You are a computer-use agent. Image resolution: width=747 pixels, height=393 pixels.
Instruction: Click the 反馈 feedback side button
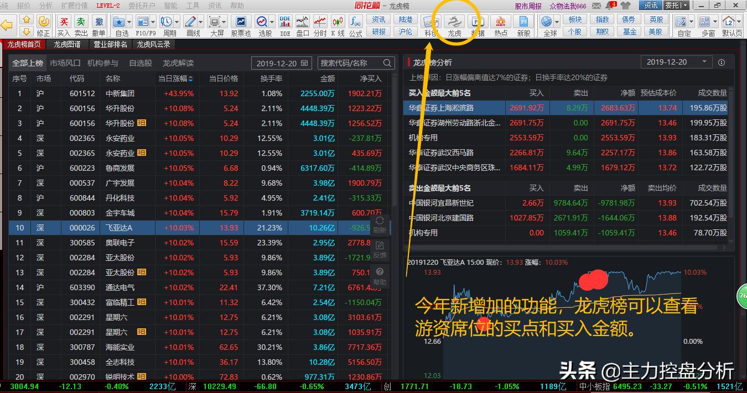380,250
